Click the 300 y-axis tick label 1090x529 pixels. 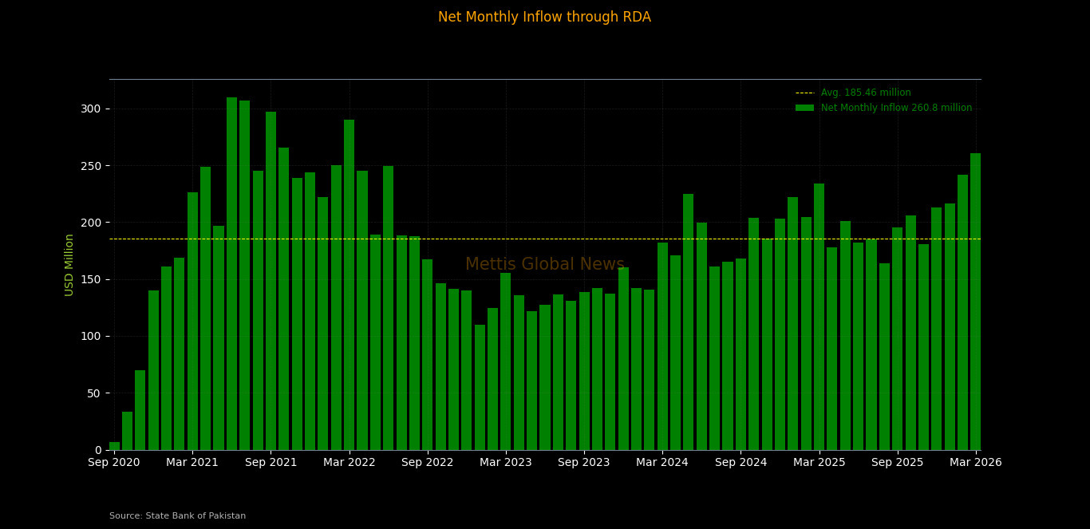[x=91, y=109]
